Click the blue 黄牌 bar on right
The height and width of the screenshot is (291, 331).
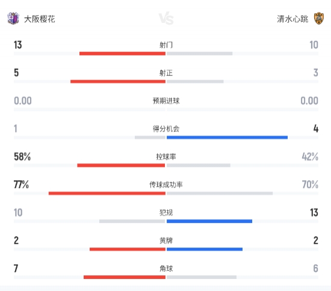click(x=205, y=249)
